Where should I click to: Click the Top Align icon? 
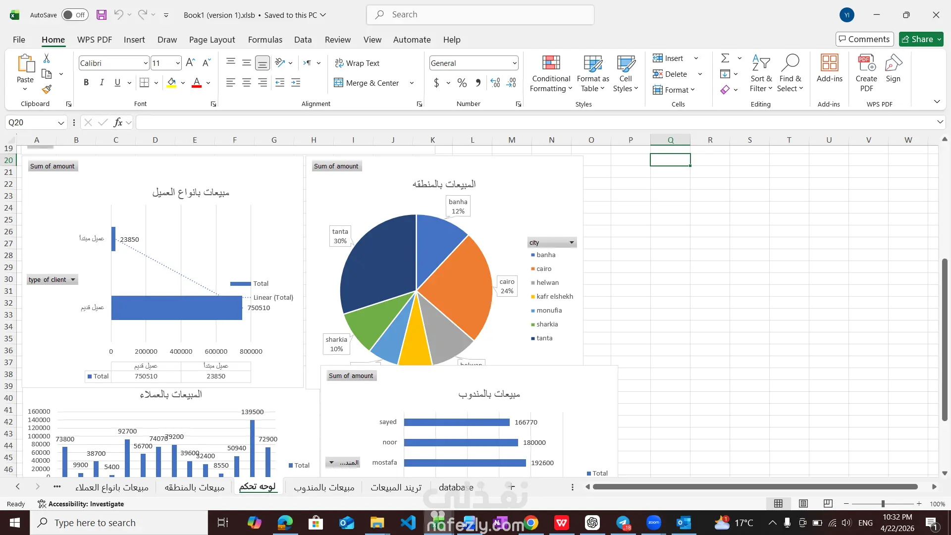click(231, 63)
